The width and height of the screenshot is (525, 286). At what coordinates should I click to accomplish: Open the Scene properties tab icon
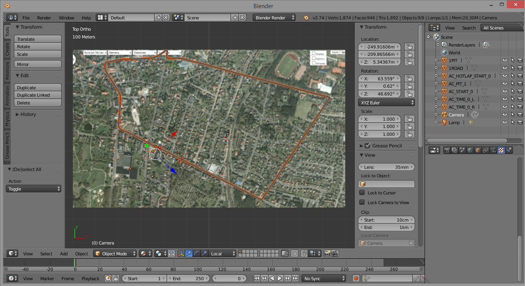pos(462,150)
